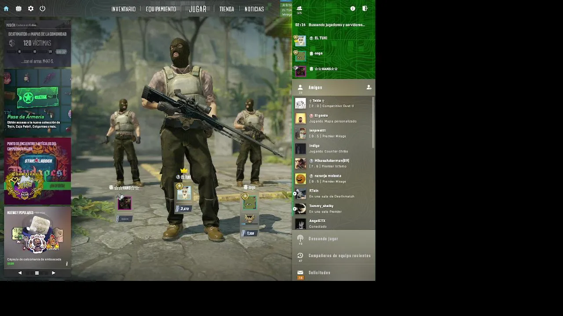Image resolution: width=563 pixels, height=316 pixels.
Task: Click the friends list scrollbar
Action: coord(373,123)
